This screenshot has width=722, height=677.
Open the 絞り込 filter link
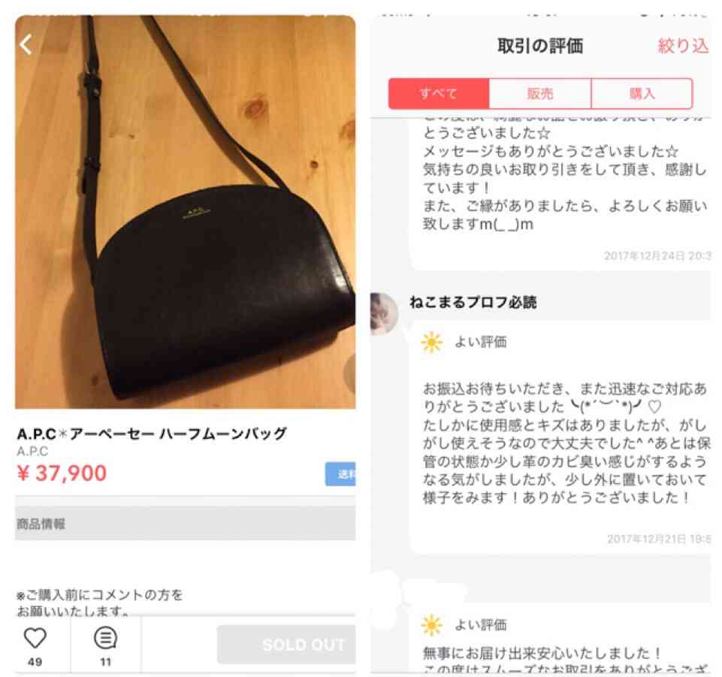point(683,46)
